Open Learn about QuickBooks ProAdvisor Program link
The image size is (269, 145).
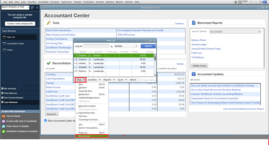pos(243,109)
